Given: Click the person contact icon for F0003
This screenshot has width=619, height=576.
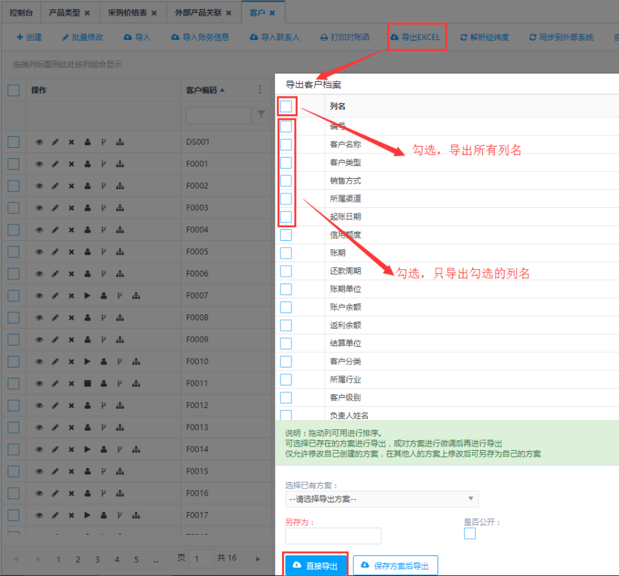Looking at the screenshot, I should click(x=87, y=209).
